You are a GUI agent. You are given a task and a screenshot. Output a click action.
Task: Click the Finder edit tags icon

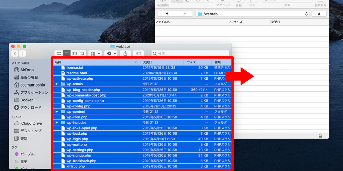[138, 53]
